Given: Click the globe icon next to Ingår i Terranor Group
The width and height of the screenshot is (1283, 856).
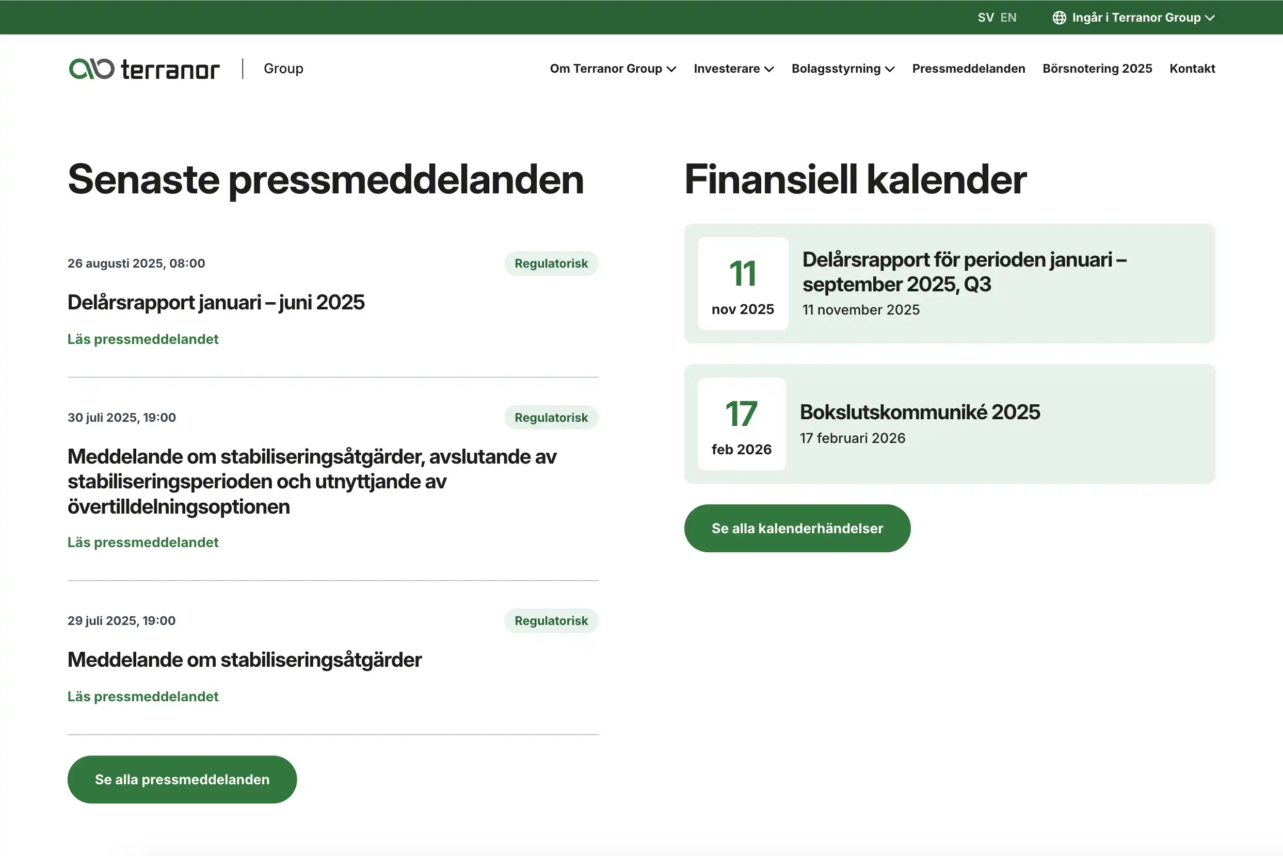Looking at the screenshot, I should click(x=1059, y=17).
